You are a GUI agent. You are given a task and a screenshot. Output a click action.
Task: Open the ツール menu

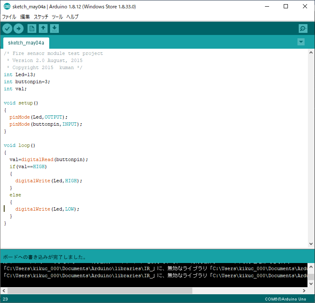pos(57,17)
